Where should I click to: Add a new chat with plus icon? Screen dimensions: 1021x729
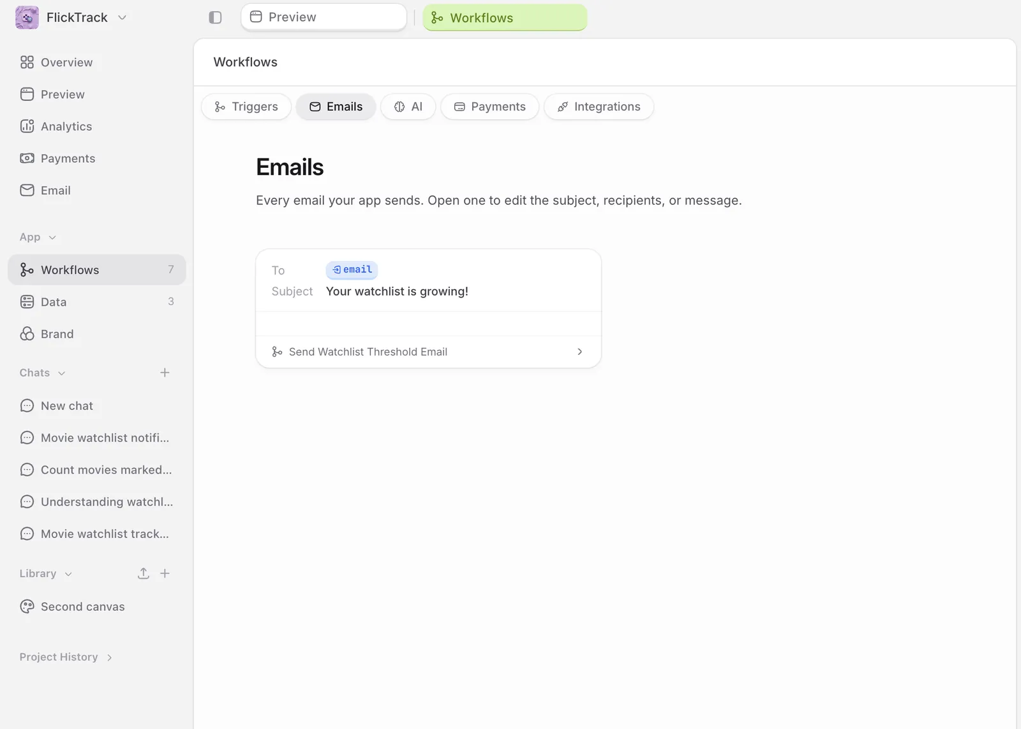pos(165,373)
